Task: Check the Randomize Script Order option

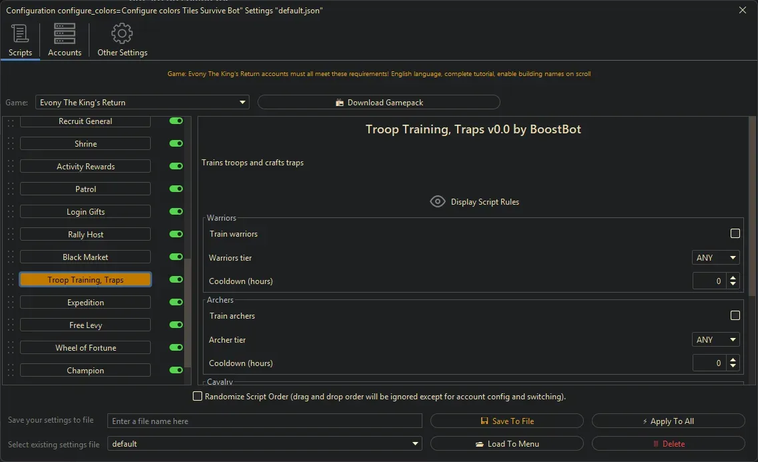Action: (198, 396)
